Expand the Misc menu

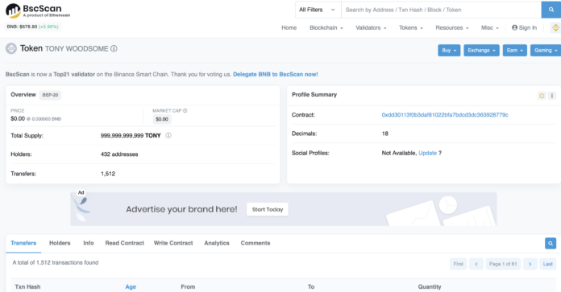[490, 28]
